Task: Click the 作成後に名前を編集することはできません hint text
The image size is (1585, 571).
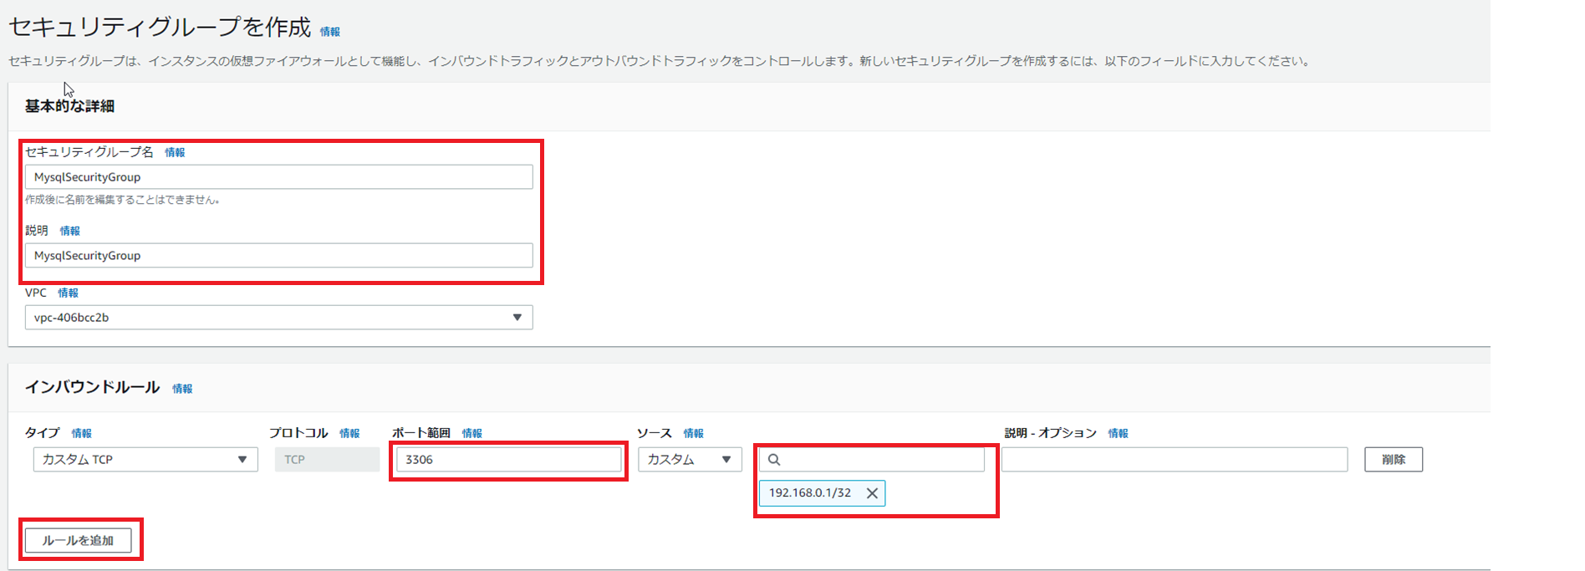Action: coord(122,200)
